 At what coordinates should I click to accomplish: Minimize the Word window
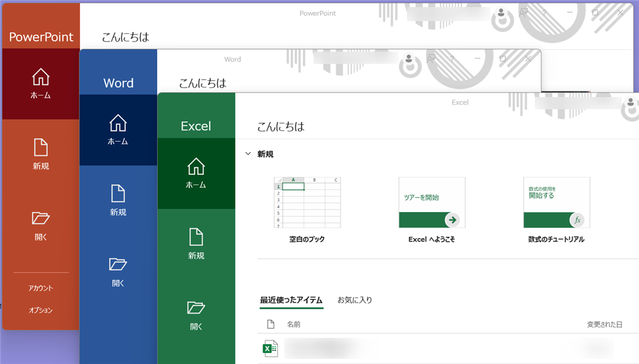tap(477, 59)
